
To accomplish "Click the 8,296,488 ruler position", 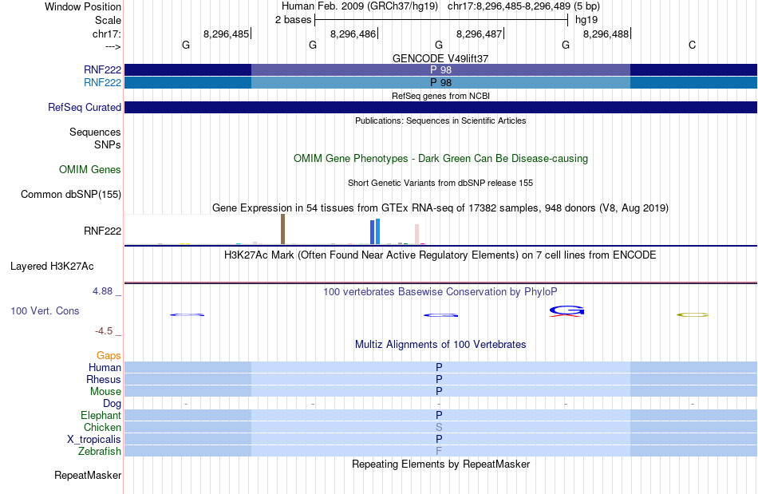I will point(606,34).
